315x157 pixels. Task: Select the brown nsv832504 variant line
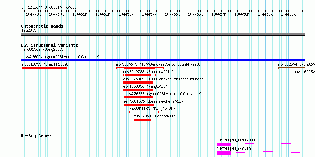coord(292,68)
